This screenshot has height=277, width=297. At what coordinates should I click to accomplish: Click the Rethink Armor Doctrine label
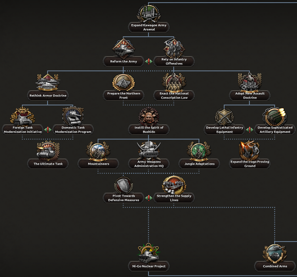click(48, 96)
